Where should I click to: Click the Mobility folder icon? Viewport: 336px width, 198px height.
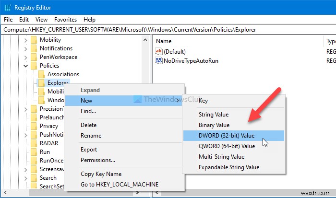click(34, 40)
